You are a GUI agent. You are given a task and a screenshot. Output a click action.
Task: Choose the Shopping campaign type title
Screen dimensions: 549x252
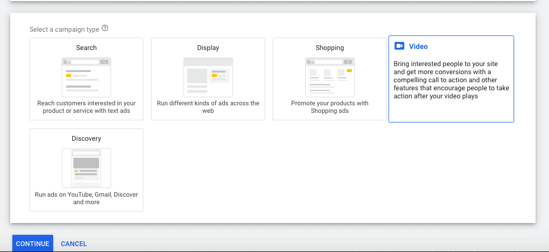pos(330,48)
